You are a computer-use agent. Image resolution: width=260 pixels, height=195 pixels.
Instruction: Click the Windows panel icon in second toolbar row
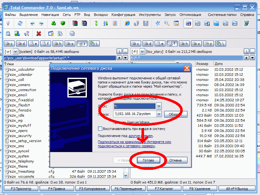[x=17, y=34]
